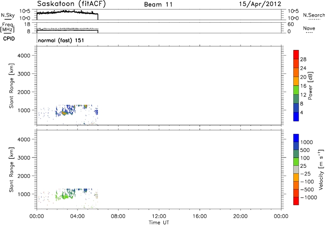Click the 12:00 time axis label
This screenshot has width=325, height=225.
[159, 216]
